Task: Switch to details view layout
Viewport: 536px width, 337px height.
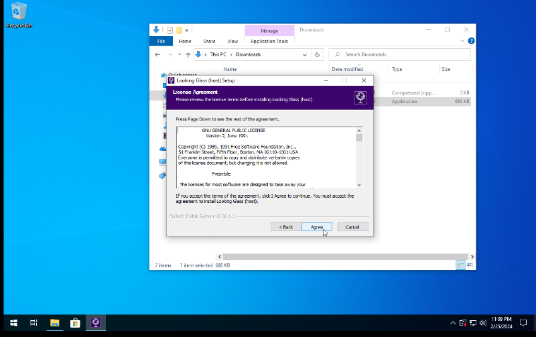Action: pos(460,265)
